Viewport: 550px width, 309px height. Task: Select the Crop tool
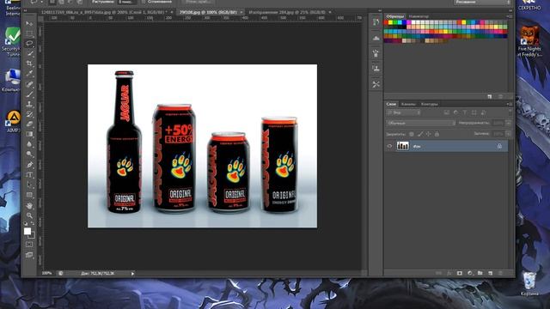[30, 64]
